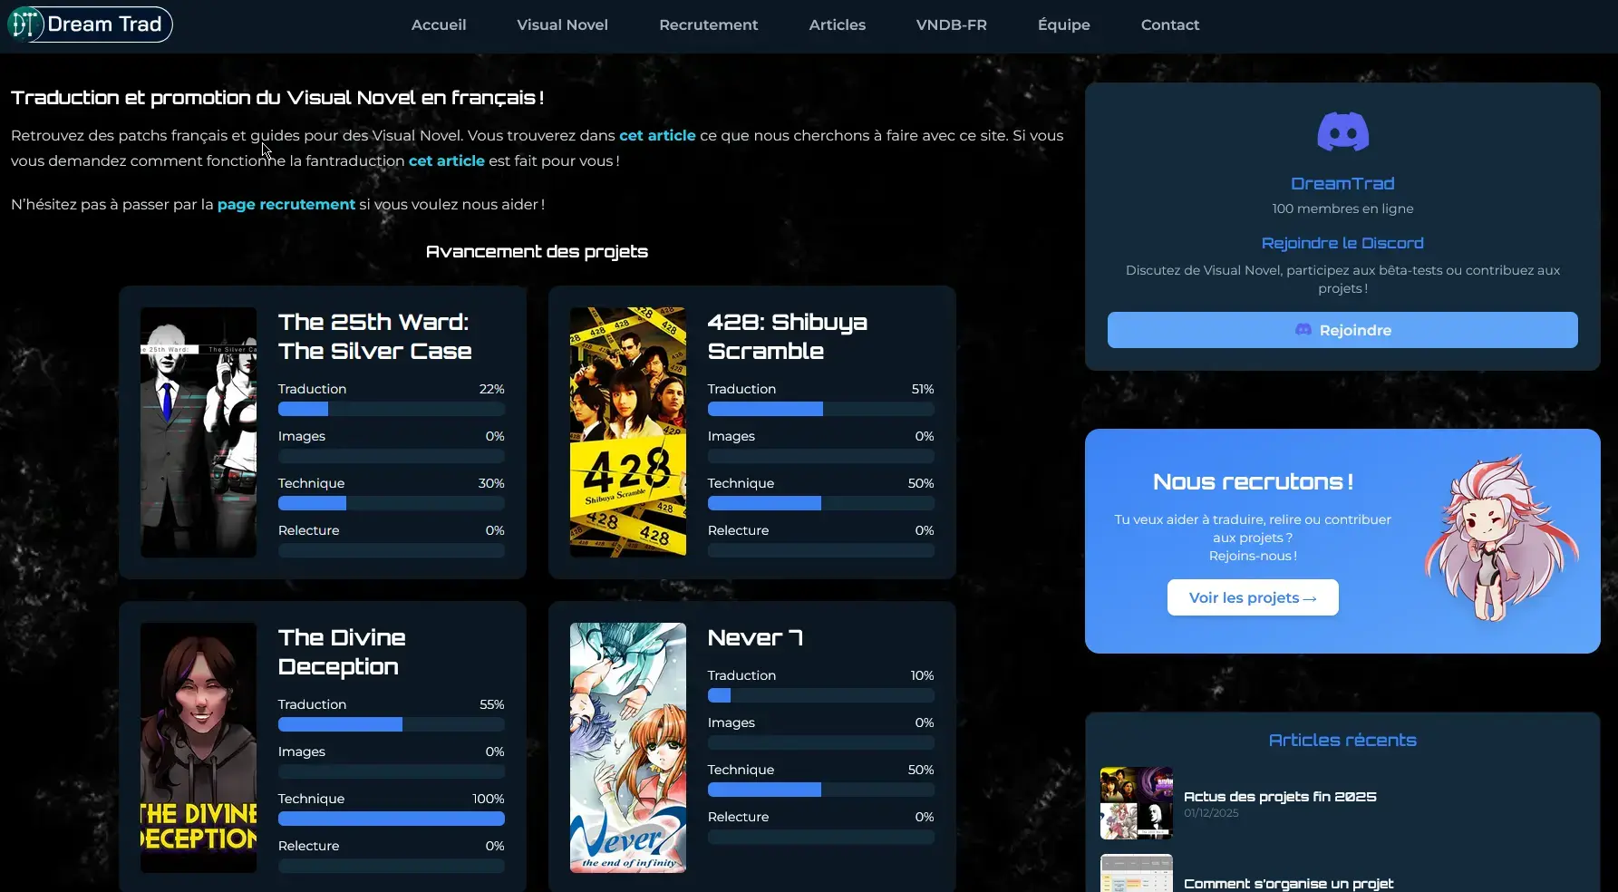This screenshot has height=892, width=1618.
Task: Click the large Discord logo icon
Action: tap(1342, 132)
